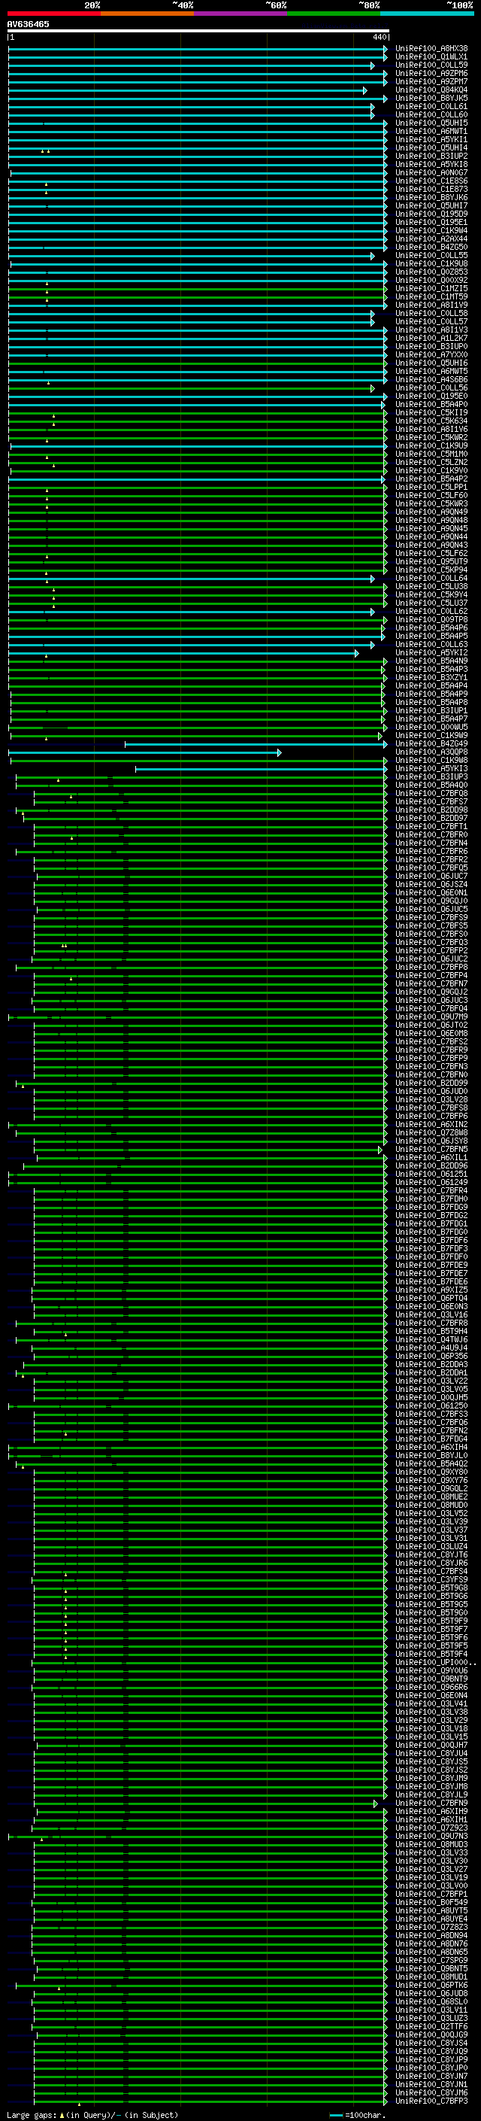This screenshot has height=2121, width=481.
Task: Open hit UniRef100_A6MWT1
Action: pyautogui.click(x=431, y=131)
